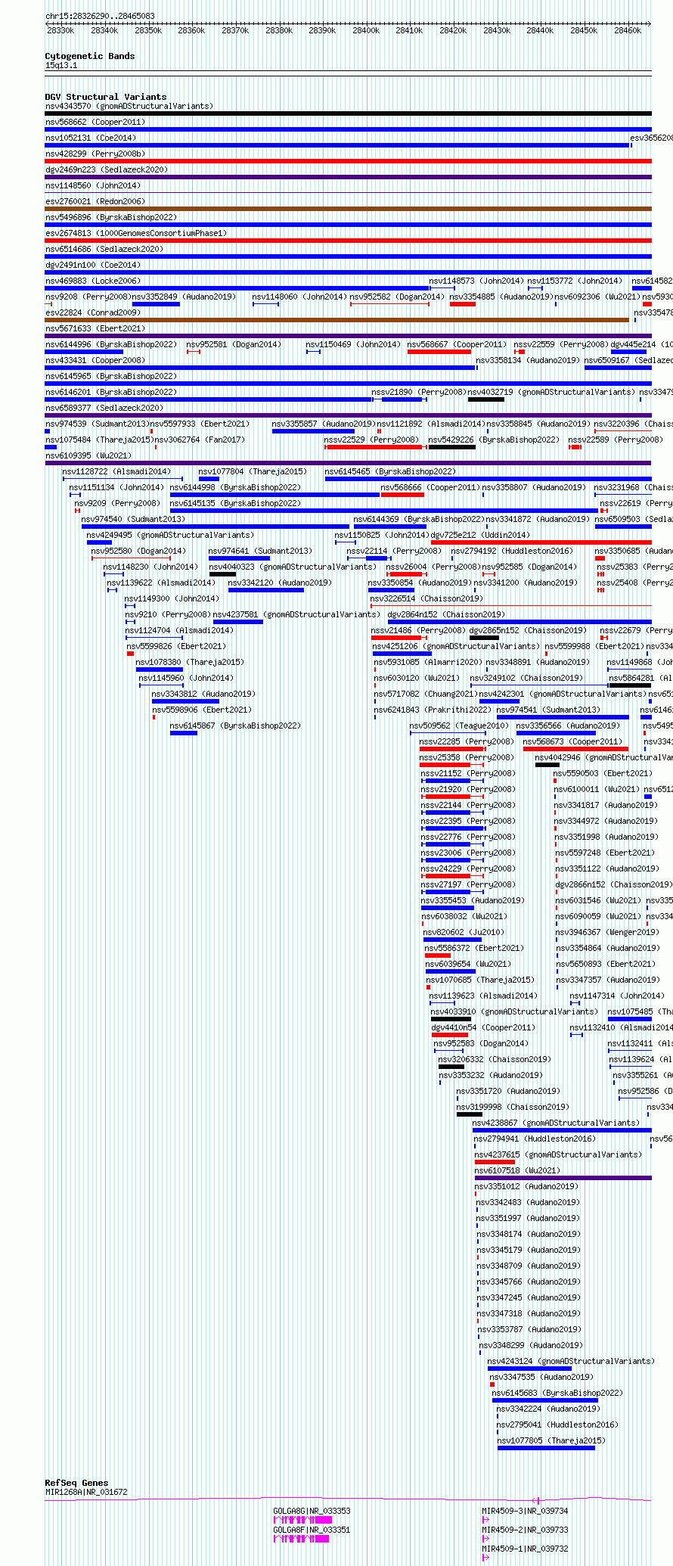This screenshot has width=673, height=1566.
Task: Open gene label GOLGA8G|NR_033353
Action: [312, 1511]
